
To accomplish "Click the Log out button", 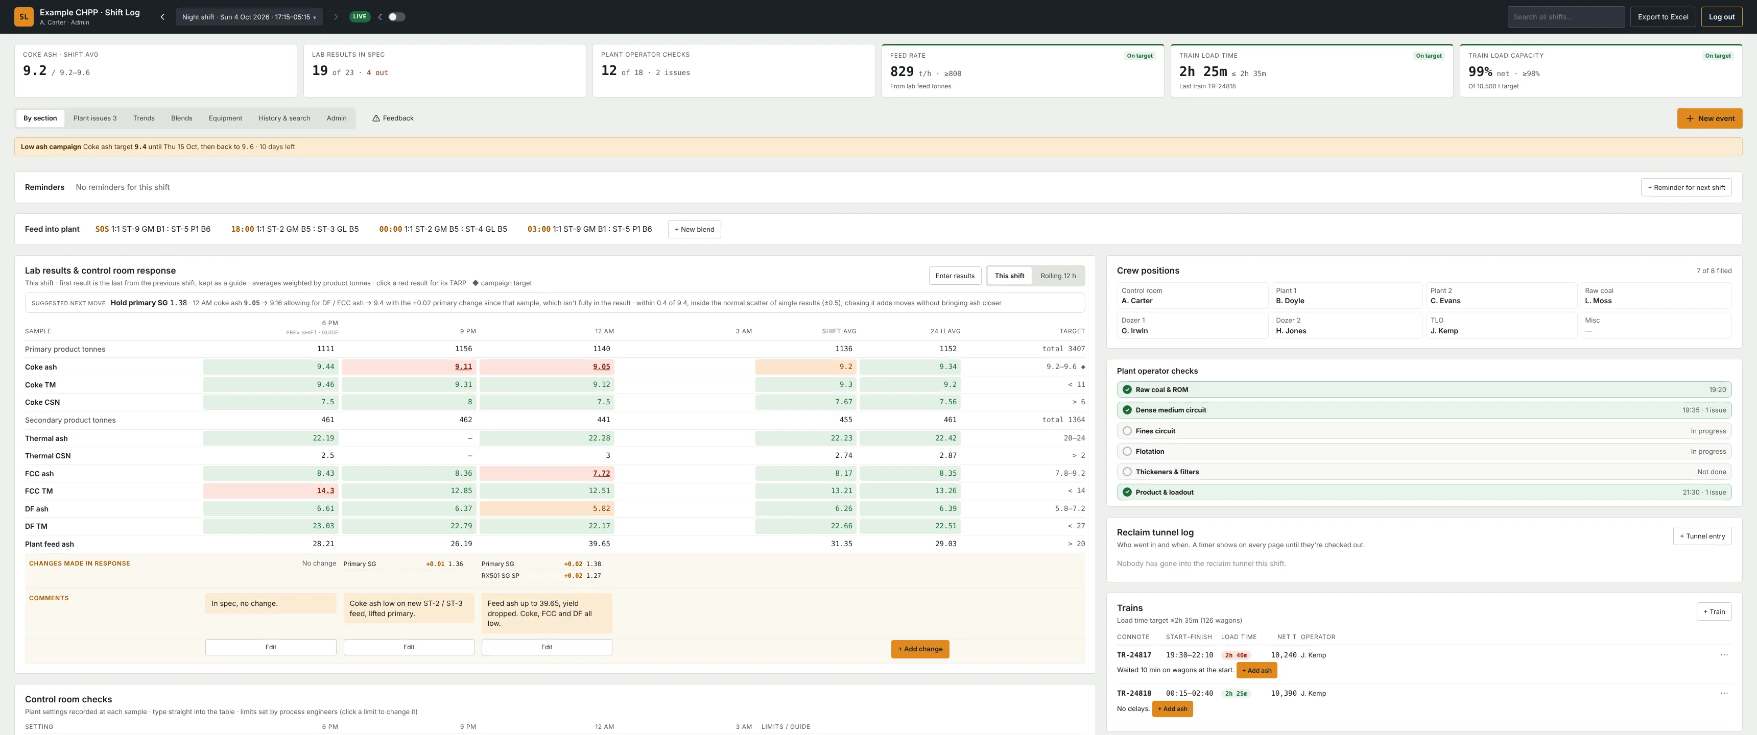I will pos(1721,17).
